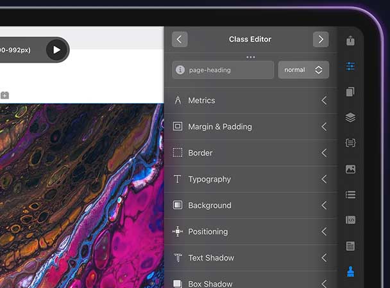Viewport: 390px width, 288px height.
Task: Open the pages icon in sidebar
Action: click(350, 92)
